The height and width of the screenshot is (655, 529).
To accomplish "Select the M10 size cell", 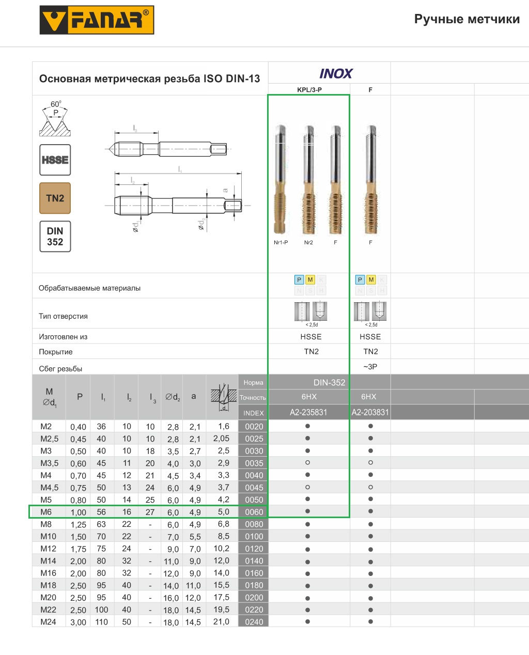I will (49, 536).
